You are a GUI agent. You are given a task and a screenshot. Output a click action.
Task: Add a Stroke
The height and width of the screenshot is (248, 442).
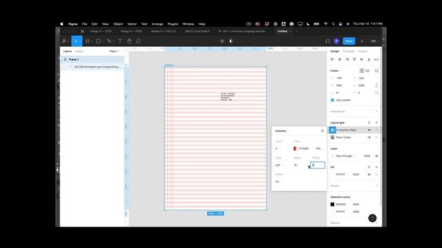click(x=376, y=185)
